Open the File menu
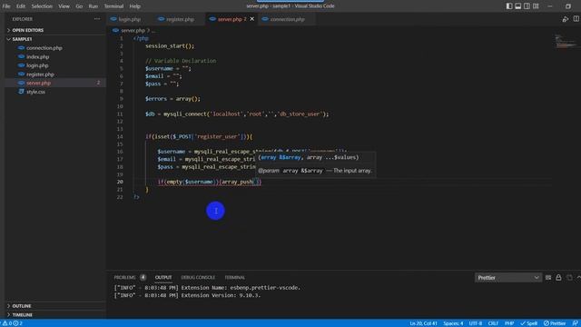Image resolution: width=581 pixels, height=327 pixels. 6,6
